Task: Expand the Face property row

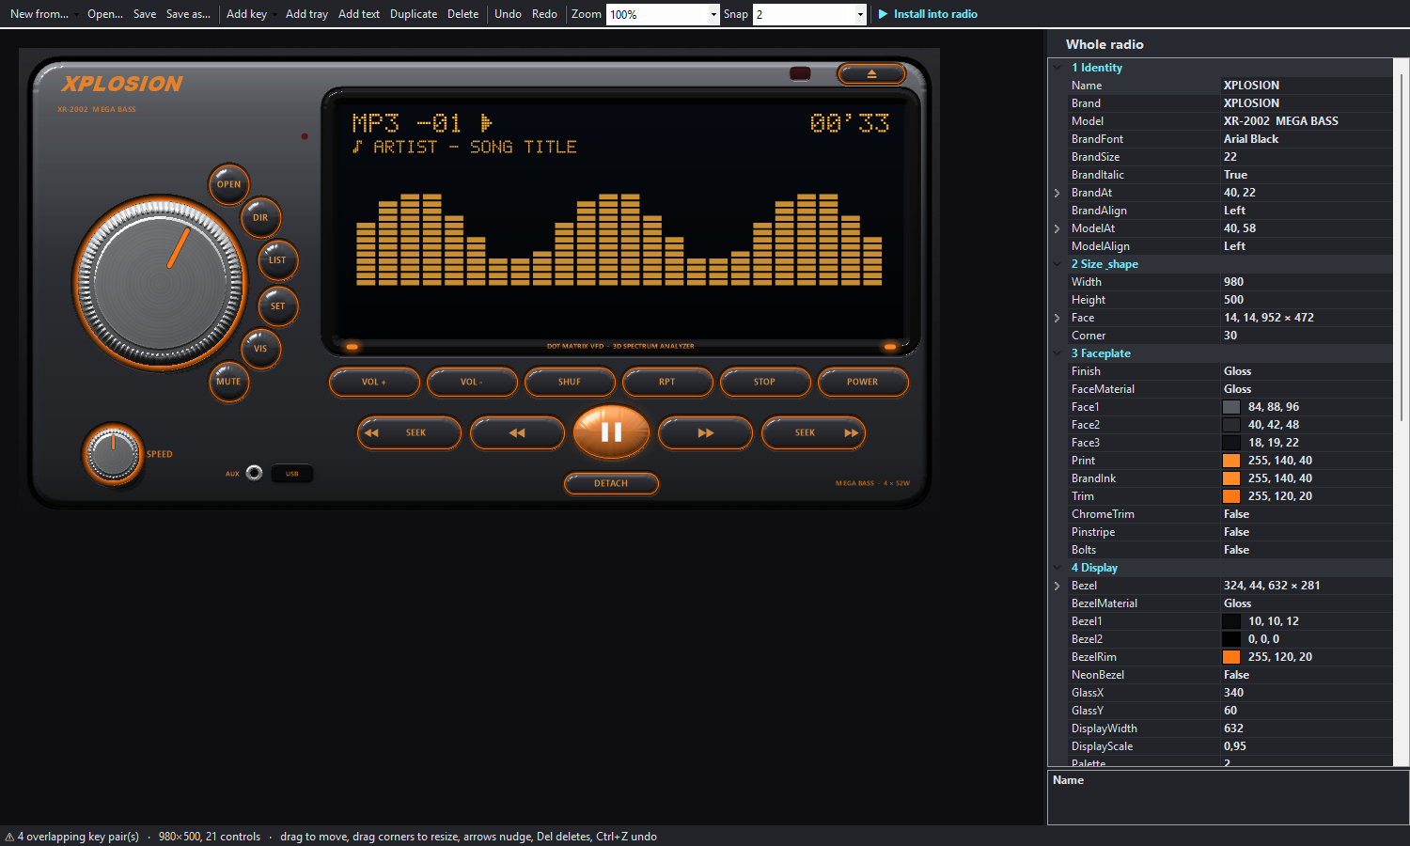Action: [1057, 318]
